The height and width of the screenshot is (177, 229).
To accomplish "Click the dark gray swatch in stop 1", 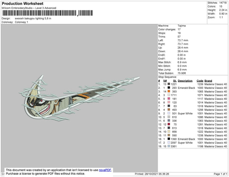I will pyautogui.click(x=169, y=84).
